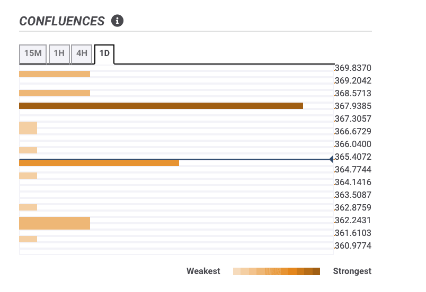Click the small bar at 366.6729
The image size is (426, 292).
[28, 128]
